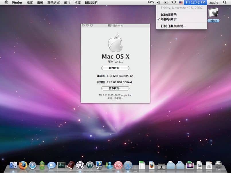Open the brown book app icon
The height and width of the screenshot is (173, 231).
[x=71, y=165]
